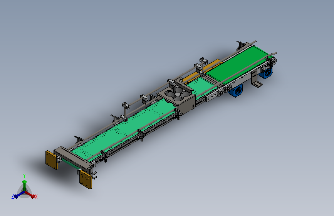The height and width of the screenshot is (216, 334).
Task: Select the gray end crossbar at the near end
Action: point(73,157)
